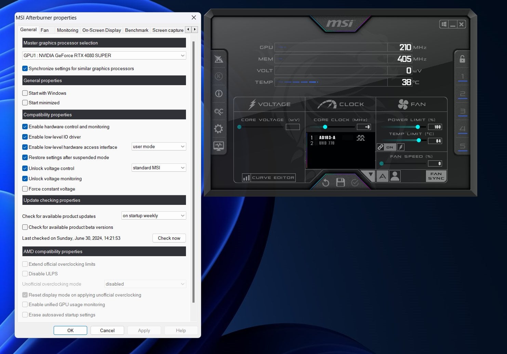The height and width of the screenshot is (354, 507).
Task: Select profile slot 2
Action: 463,94
